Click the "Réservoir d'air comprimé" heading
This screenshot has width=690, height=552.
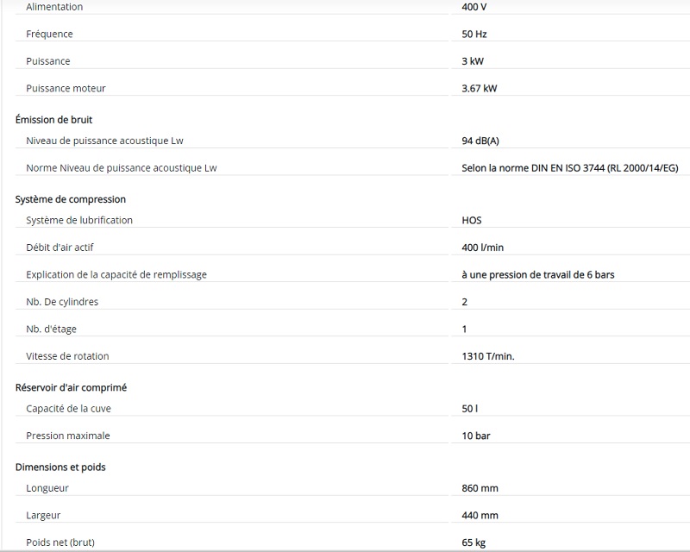(77, 388)
